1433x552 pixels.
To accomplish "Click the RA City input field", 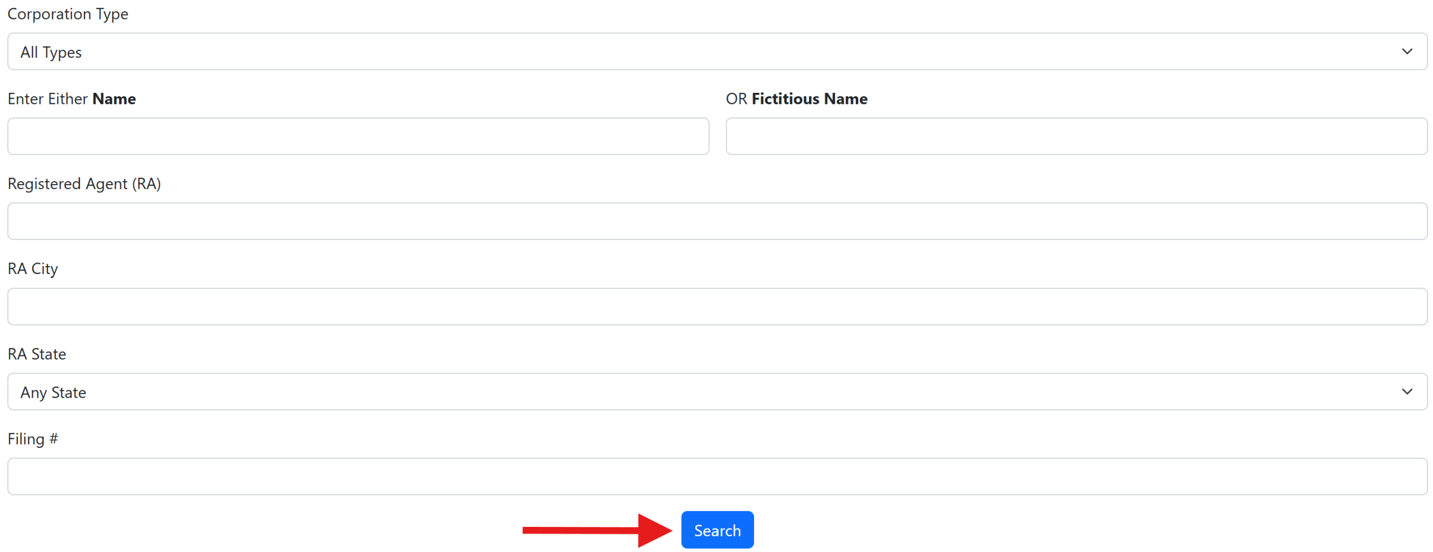I will tap(717, 306).
